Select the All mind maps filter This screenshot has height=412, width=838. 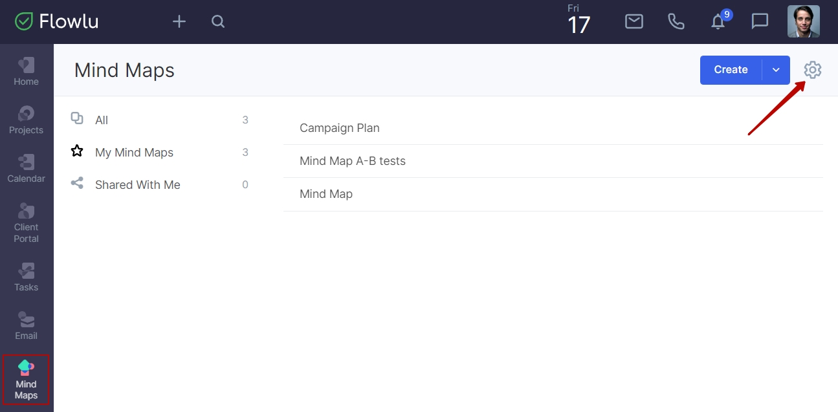(159, 120)
